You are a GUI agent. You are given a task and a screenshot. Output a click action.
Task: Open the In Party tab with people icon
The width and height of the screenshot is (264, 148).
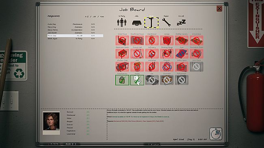point(122,23)
